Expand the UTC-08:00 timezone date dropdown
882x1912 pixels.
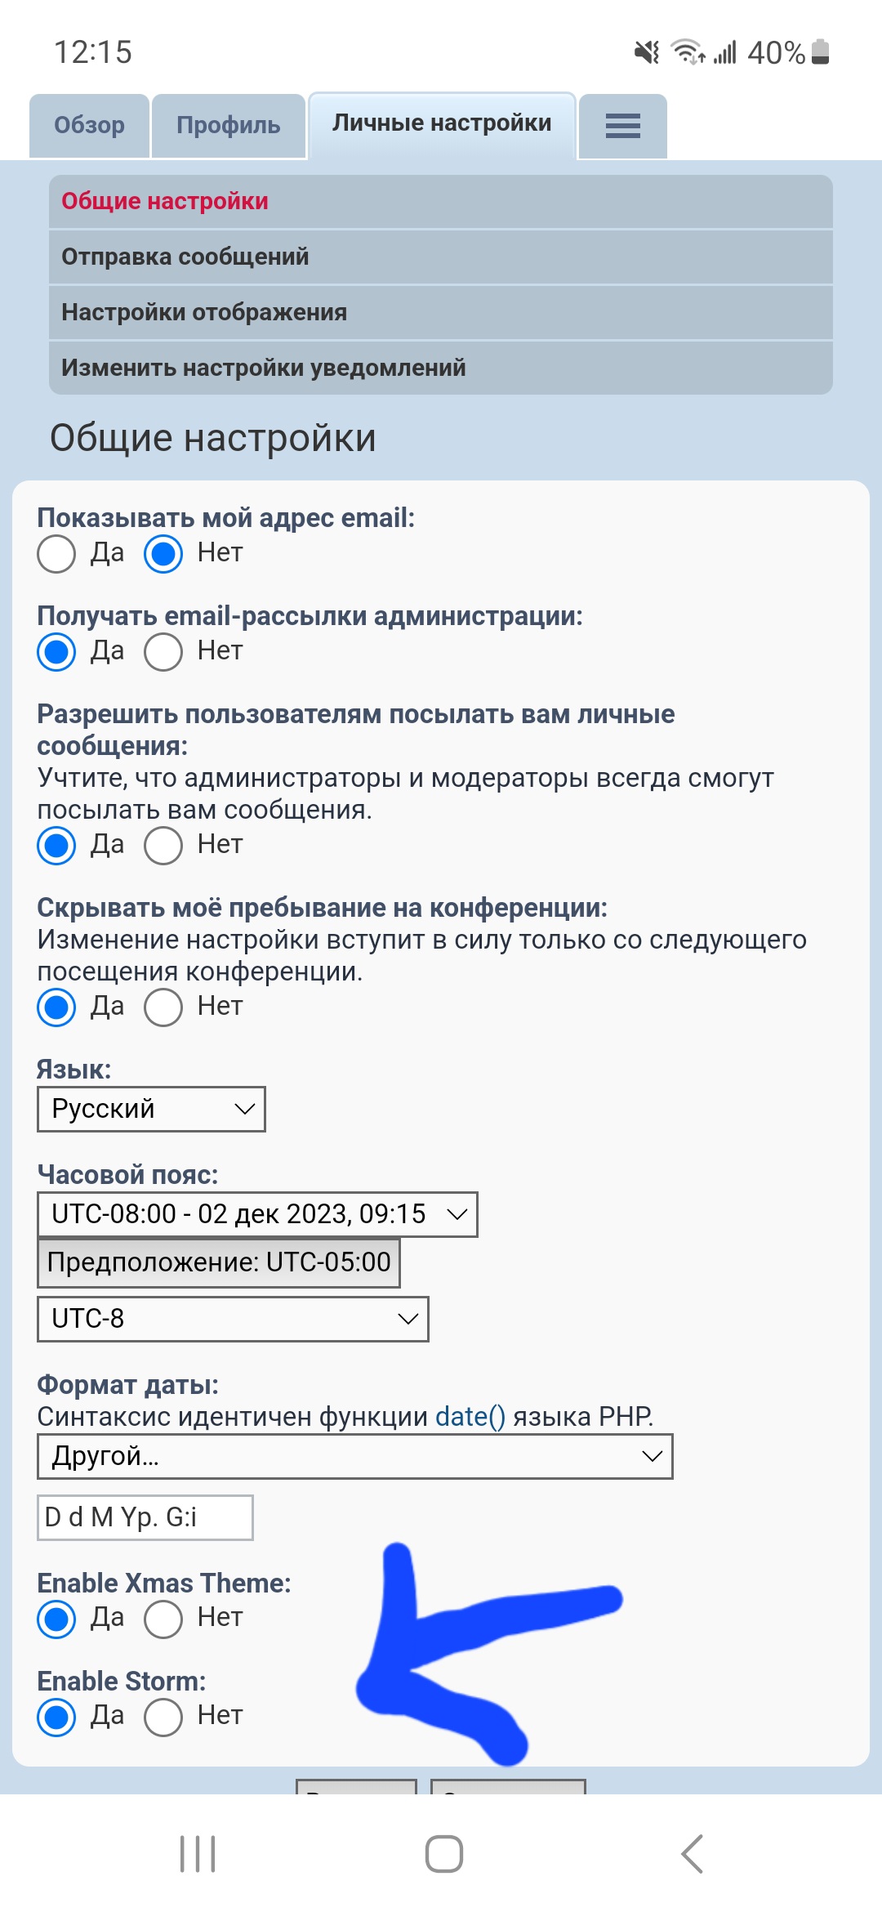257,1214
